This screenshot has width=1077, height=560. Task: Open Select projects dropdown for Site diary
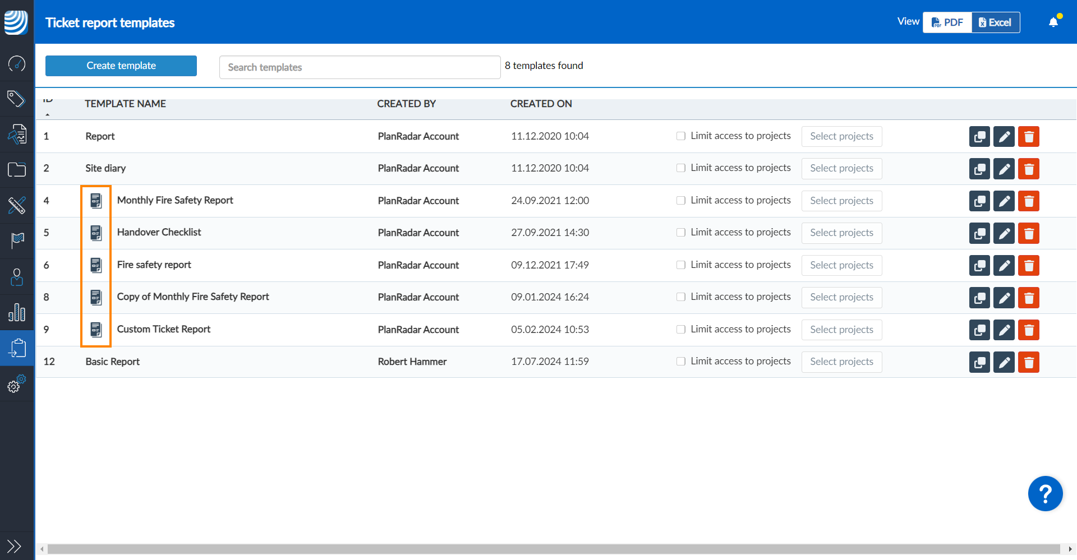coord(841,169)
